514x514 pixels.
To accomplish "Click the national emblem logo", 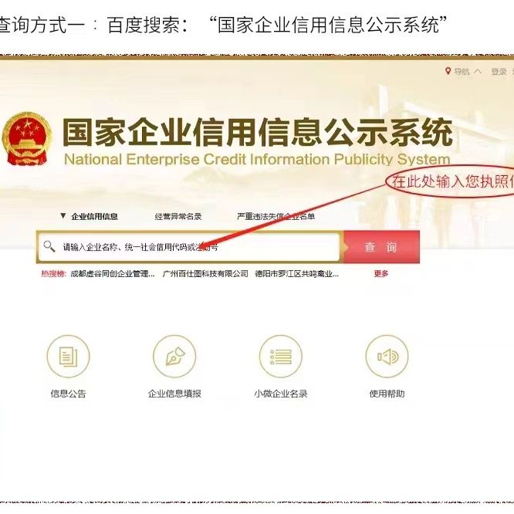I will pos(27,138).
